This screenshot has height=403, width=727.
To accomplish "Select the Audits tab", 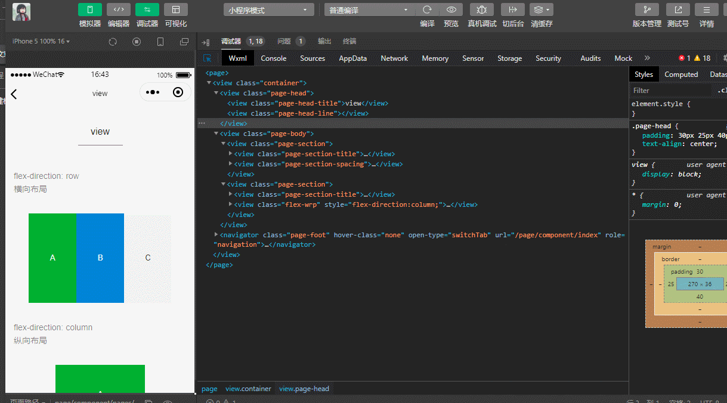I will coord(590,58).
